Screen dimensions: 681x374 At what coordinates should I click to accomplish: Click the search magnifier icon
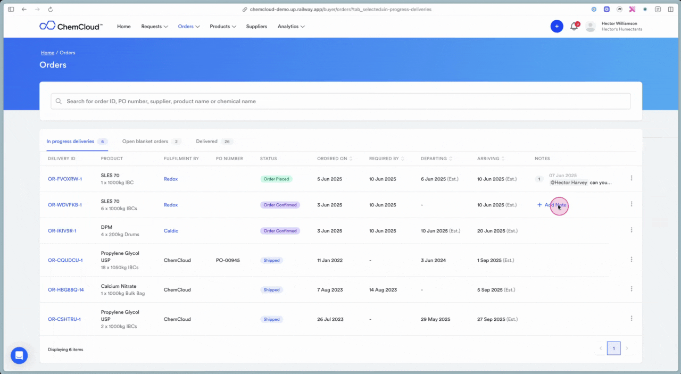59,101
